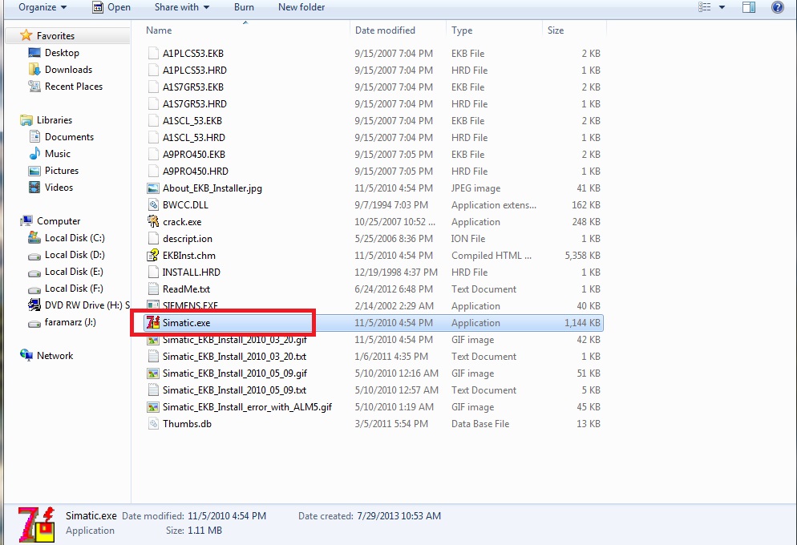Select the A1PLCS53.HRD file

(194, 70)
